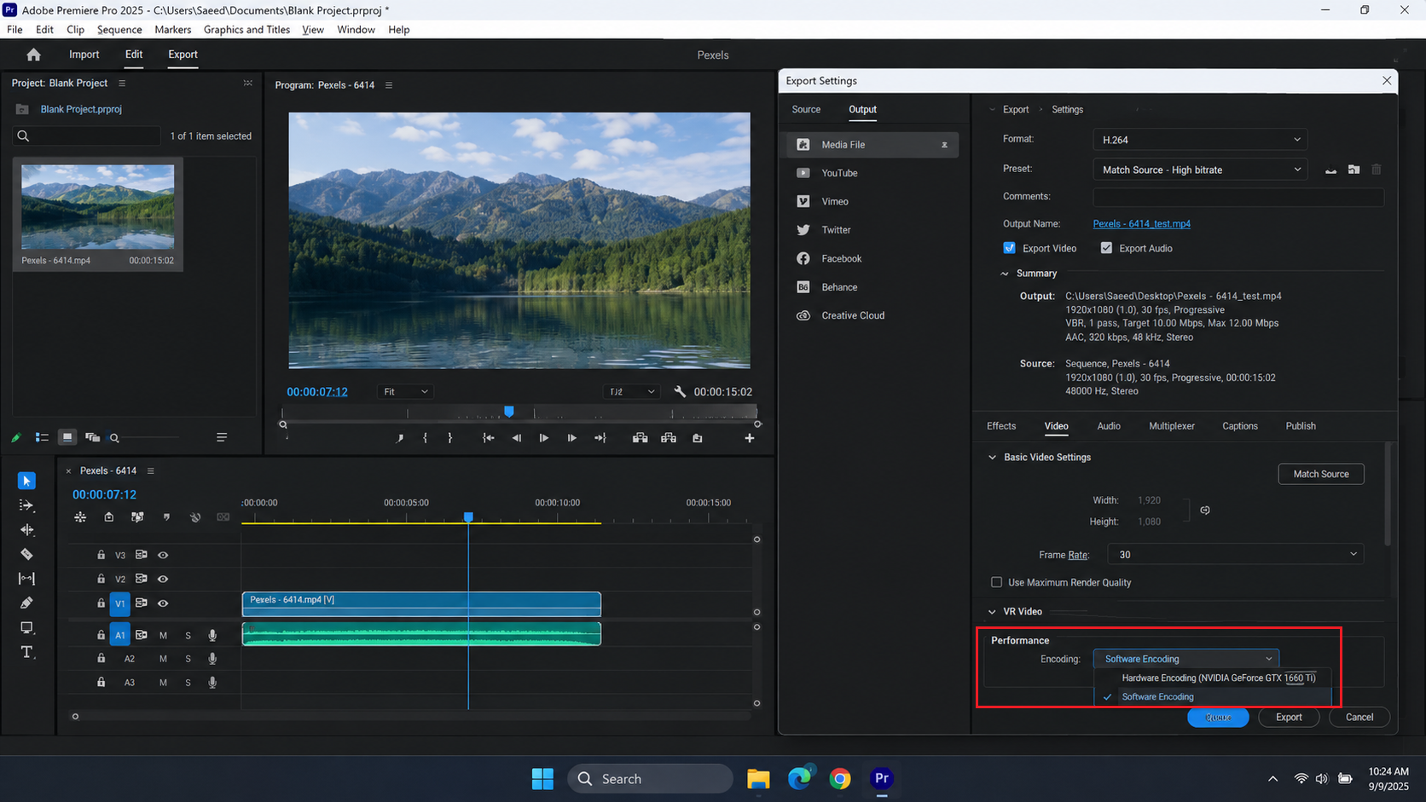Click the Cancel button
Viewport: 1426px width, 802px height.
[1359, 718]
